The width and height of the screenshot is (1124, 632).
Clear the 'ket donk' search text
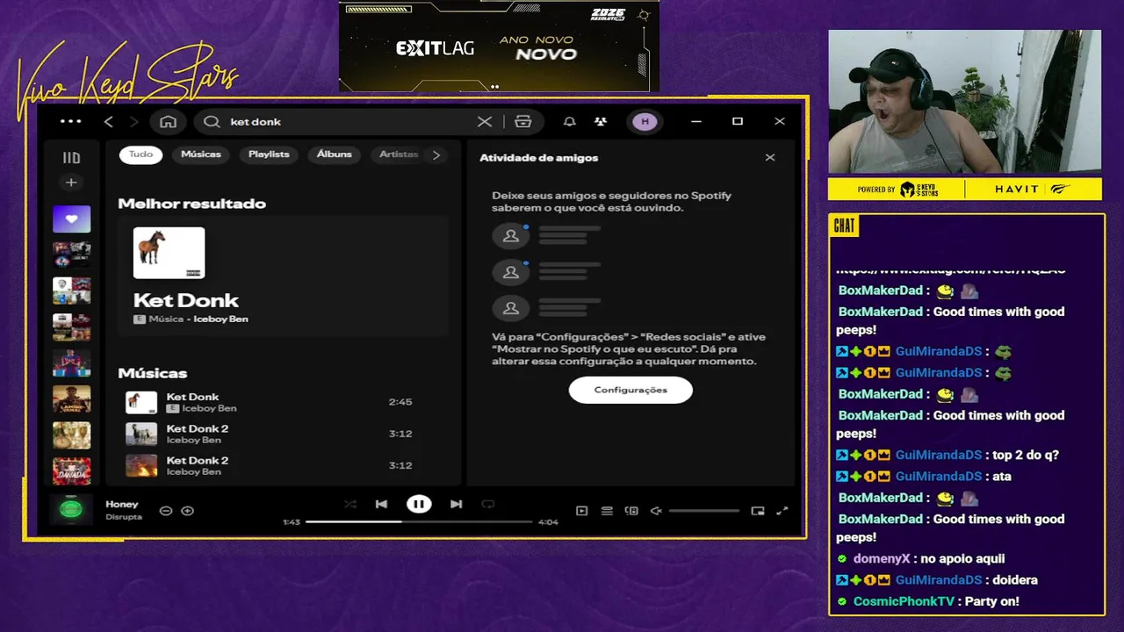coord(485,122)
